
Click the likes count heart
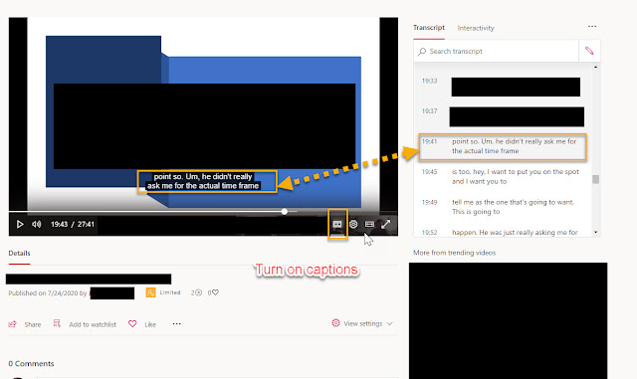216,292
